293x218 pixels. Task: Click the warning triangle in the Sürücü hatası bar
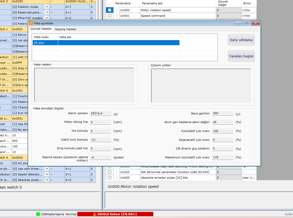[x=95, y=214]
